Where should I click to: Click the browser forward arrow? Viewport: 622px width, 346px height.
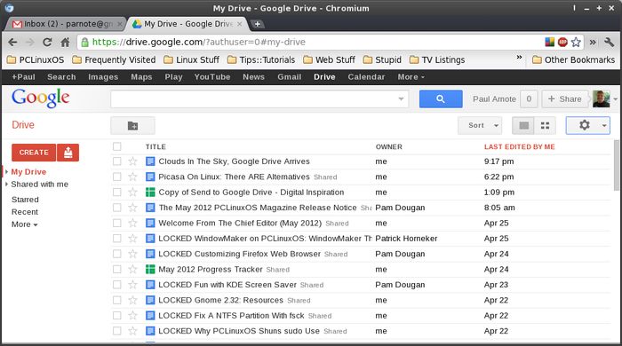(x=29, y=42)
